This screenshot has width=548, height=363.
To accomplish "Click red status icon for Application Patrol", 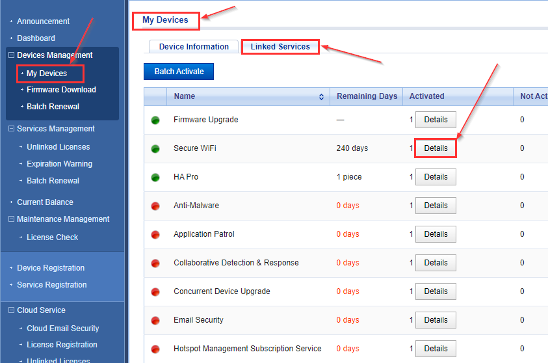I will [x=155, y=234].
